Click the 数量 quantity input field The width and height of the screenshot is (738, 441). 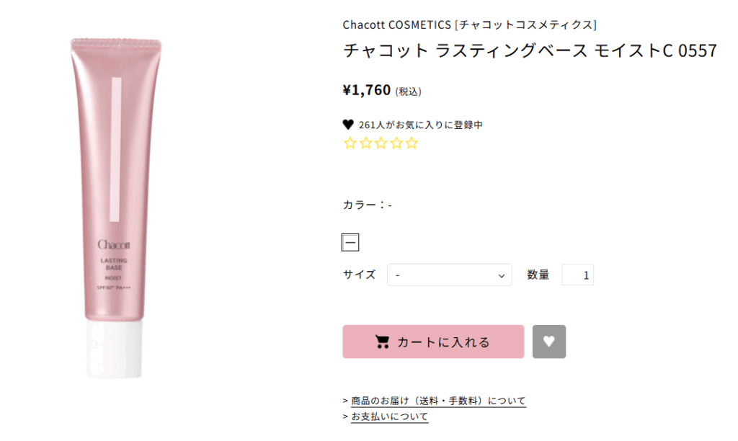pos(577,275)
